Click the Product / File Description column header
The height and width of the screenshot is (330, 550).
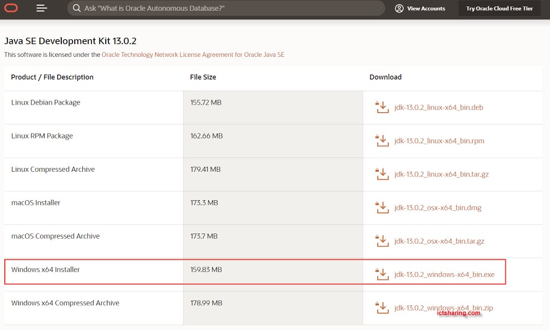[52, 77]
